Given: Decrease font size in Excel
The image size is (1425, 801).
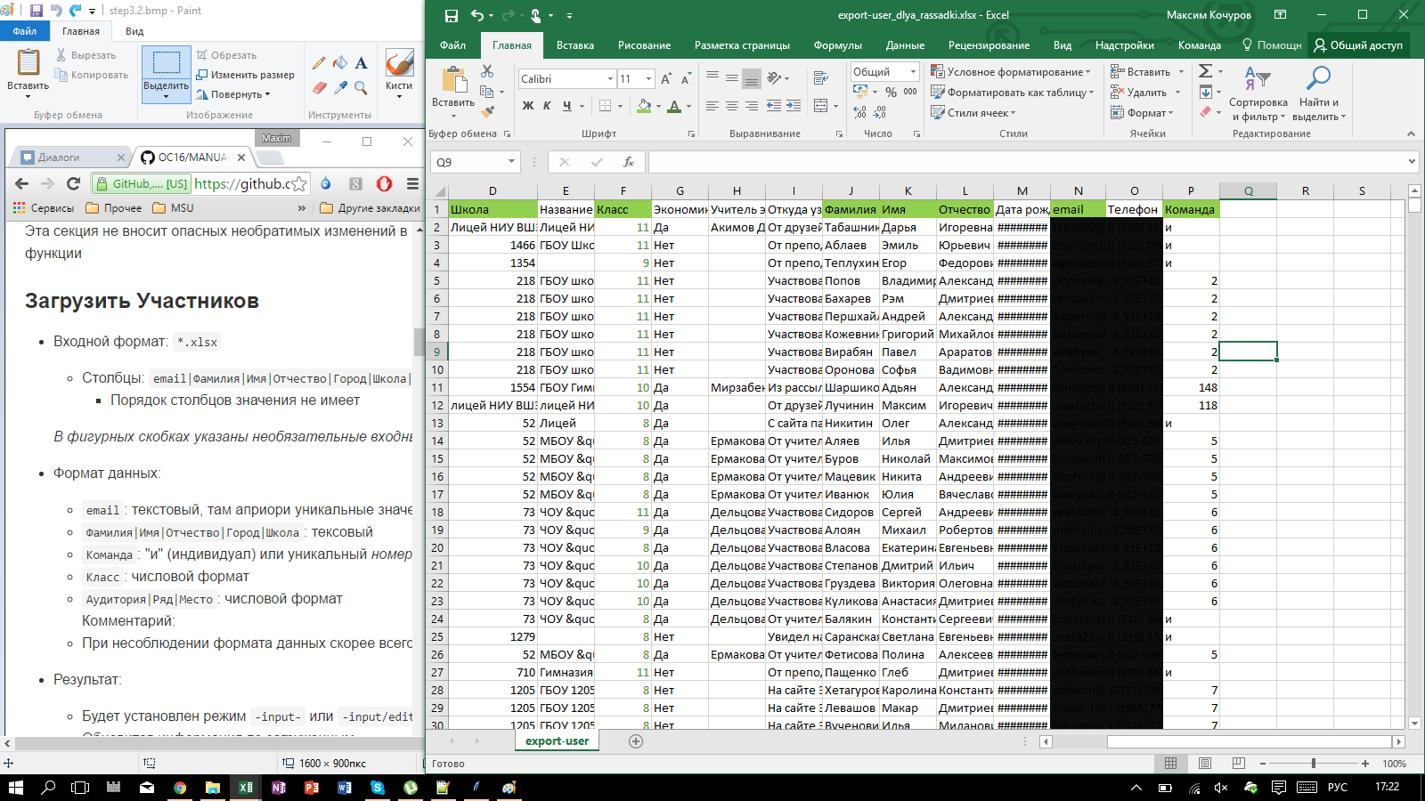Looking at the screenshot, I should click(685, 79).
